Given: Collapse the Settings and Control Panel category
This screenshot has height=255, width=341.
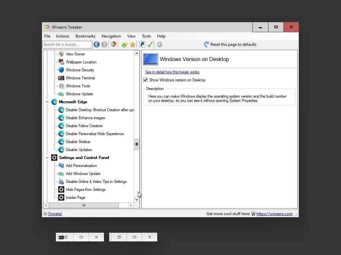Looking at the screenshot, I should tap(47, 158).
